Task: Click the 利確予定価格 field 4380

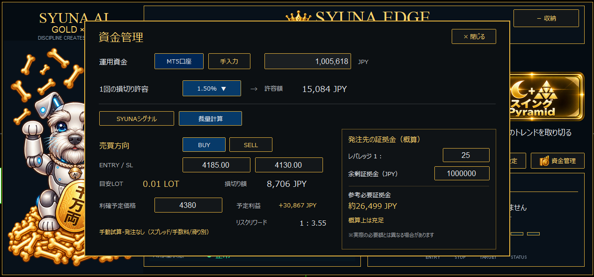Action: pos(188,205)
